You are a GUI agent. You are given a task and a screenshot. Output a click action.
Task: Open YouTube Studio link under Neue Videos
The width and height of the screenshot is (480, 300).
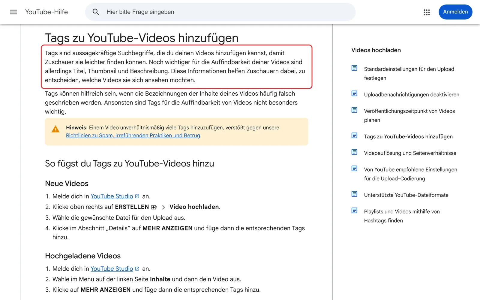pyautogui.click(x=112, y=196)
